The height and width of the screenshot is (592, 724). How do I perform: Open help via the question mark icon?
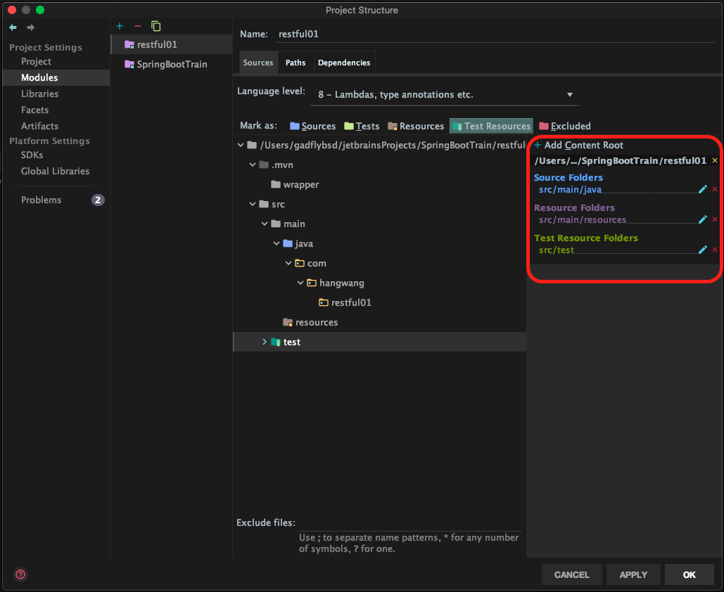click(20, 574)
